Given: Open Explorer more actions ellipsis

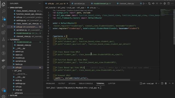Looking at the screenshot, I should click(x=40, y=4).
